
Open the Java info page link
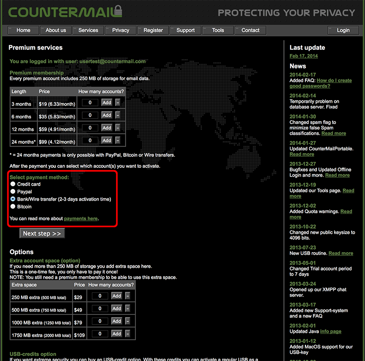[330, 331]
